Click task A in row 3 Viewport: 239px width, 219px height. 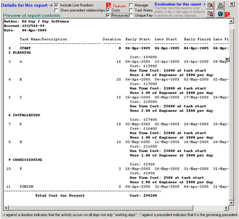click(x=21, y=62)
